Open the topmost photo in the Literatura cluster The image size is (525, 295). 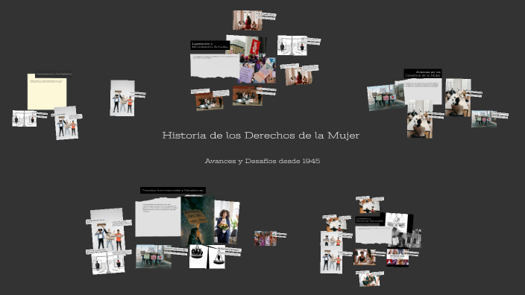tap(370, 206)
